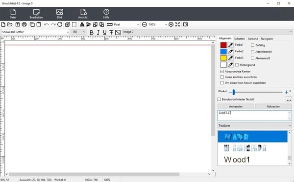294x182 pixels.
Task: Enable Benutzerdefinierter Textstil checkbox
Action: [x=219, y=100]
